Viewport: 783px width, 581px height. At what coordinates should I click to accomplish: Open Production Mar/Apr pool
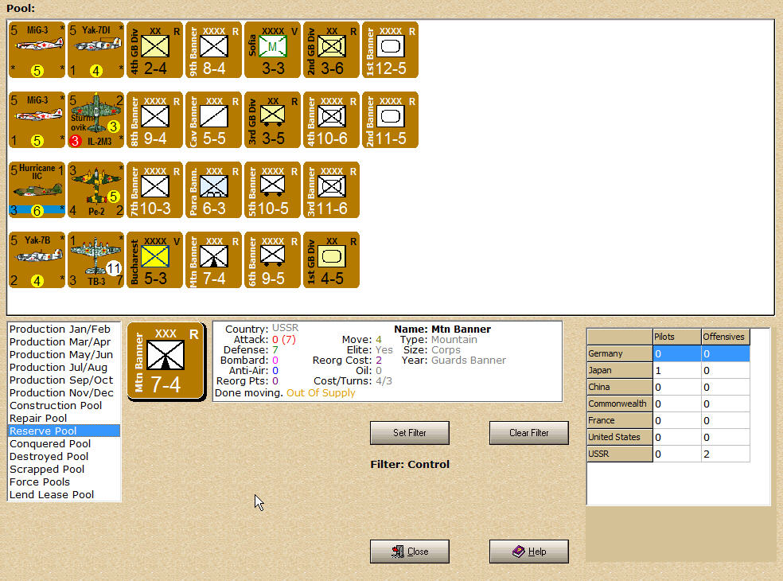(64, 342)
